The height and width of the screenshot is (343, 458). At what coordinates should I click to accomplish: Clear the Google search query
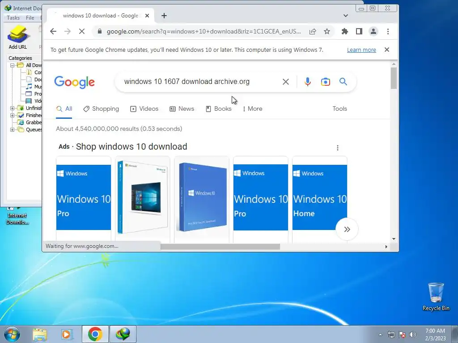pyautogui.click(x=286, y=82)
